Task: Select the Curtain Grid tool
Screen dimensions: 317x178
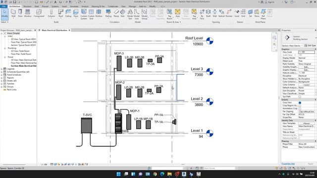Action: tap(91, 14)
